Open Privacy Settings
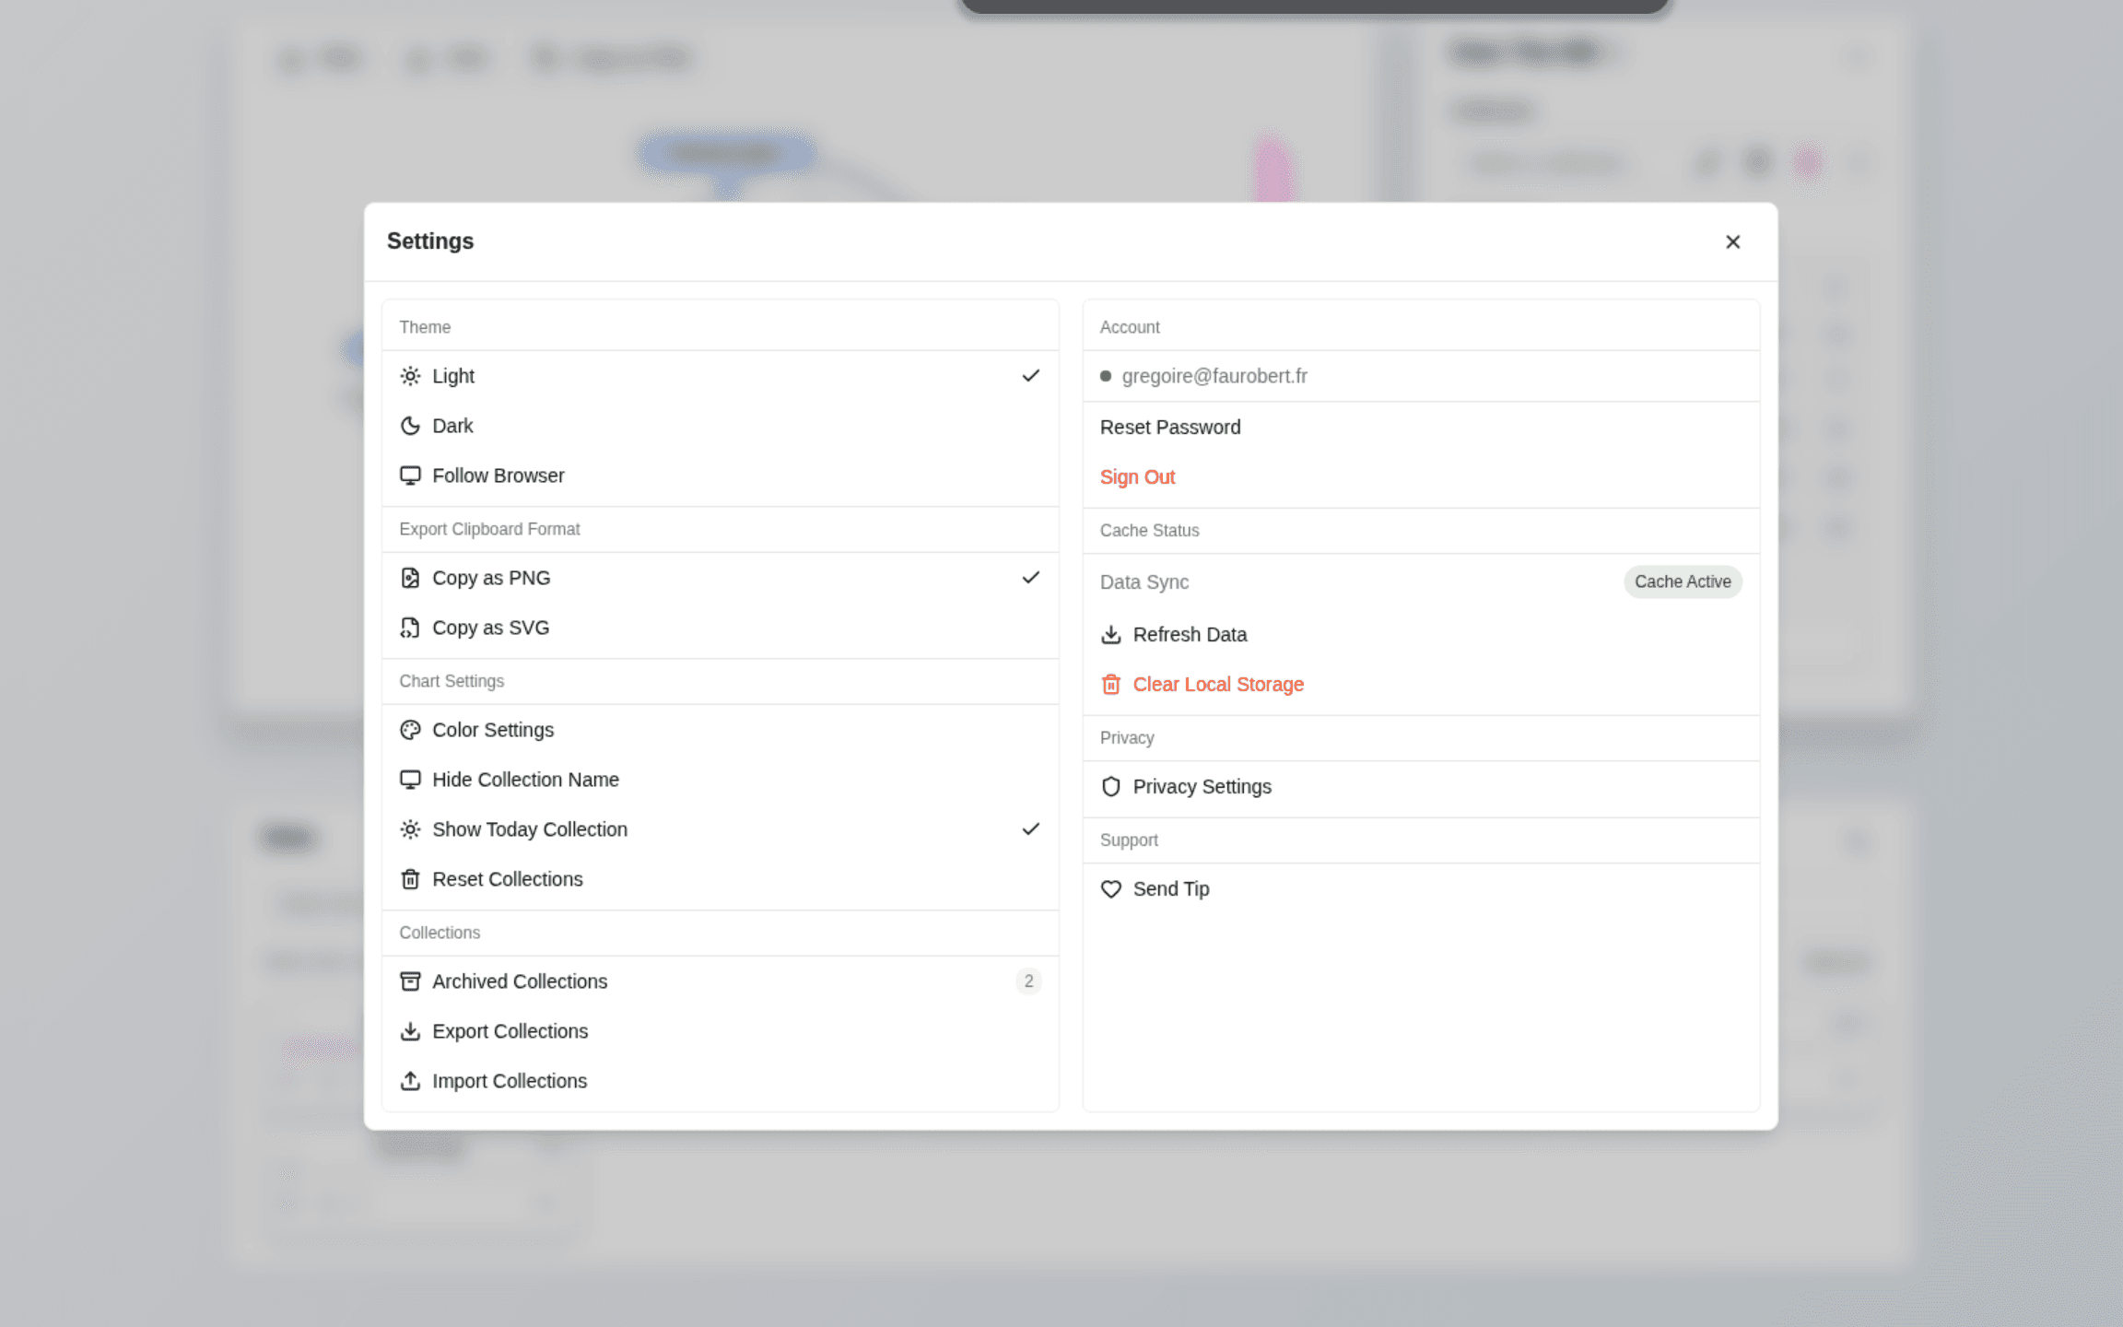 1421,787
